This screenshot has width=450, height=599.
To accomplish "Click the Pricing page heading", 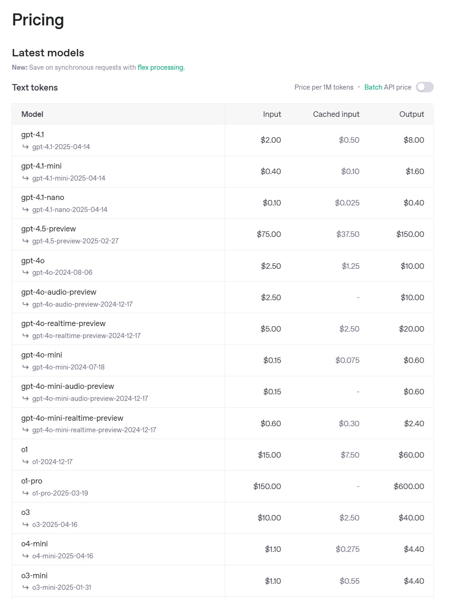I will [38, 20].
